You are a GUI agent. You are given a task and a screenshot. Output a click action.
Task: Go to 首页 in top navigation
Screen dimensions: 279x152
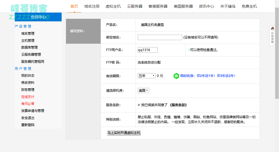click(x=74, y=6)
